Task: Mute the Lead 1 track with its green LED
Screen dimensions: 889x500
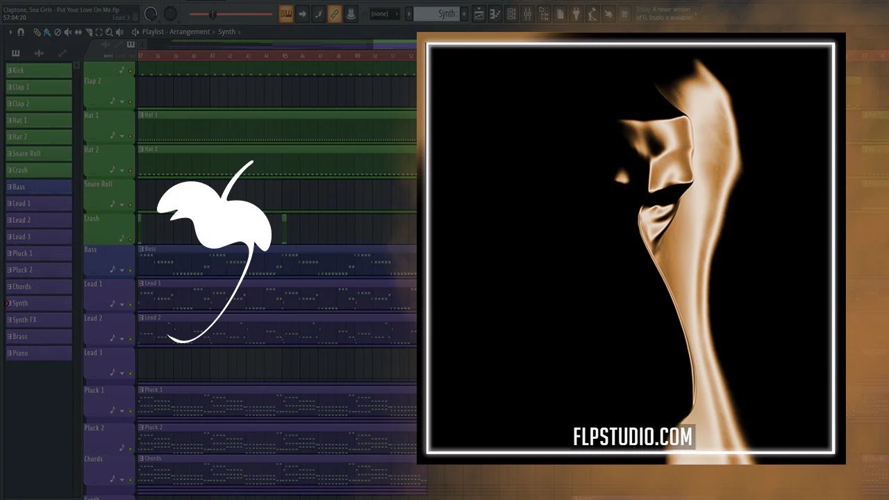Action: click(130, 304)
